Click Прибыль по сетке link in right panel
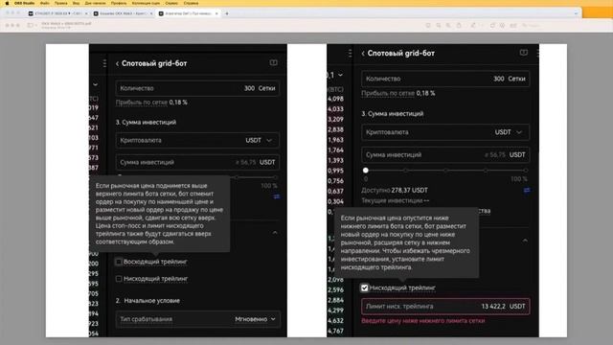Viewport: 613px width, 345px height. coord(388,93)
